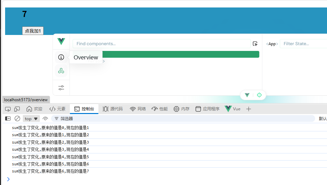Screen dimensions: 327x185
Task: Click the 点我加1 button
Action: pos(33,31)
